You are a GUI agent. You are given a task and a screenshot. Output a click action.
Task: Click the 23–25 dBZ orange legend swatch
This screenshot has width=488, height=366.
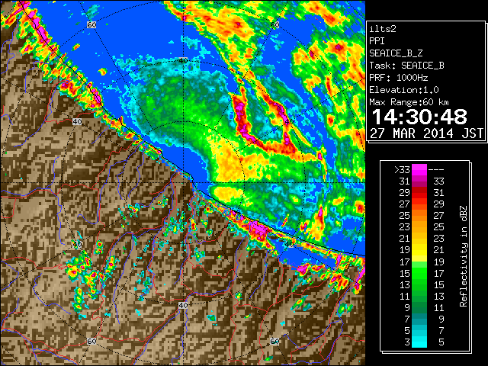[x=419, y=227]
